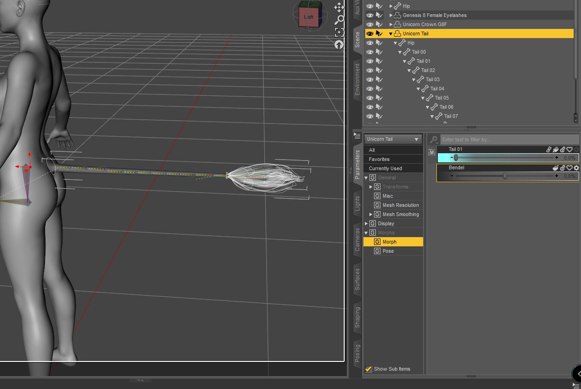This screenshot has width=581, height=389.
Task: Click the viewport zoom magnifier icon
Action: [339, 20]
